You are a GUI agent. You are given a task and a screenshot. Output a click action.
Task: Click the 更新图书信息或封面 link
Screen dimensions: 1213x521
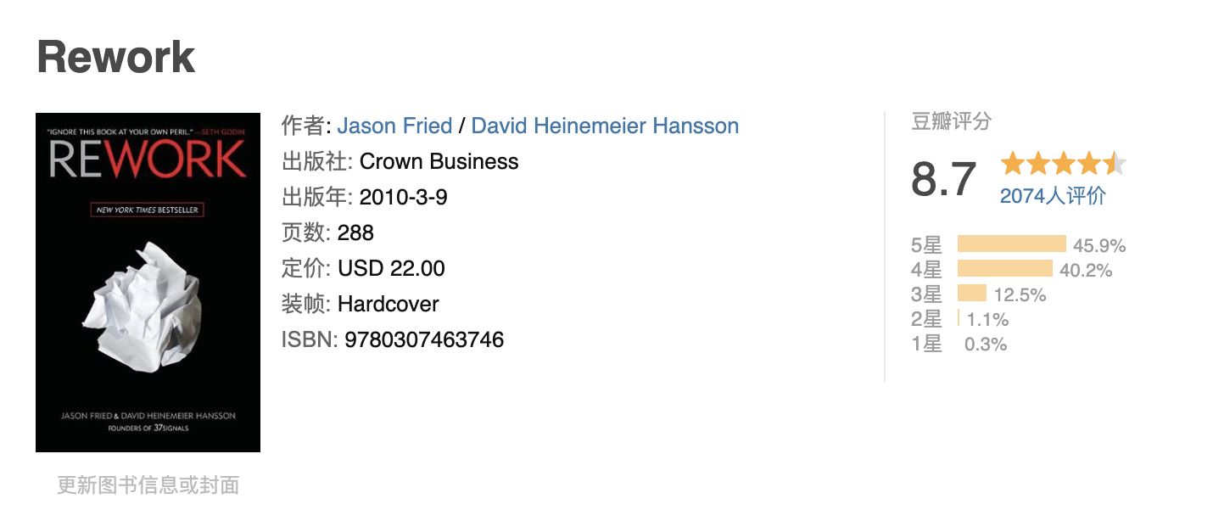(148, 485)
